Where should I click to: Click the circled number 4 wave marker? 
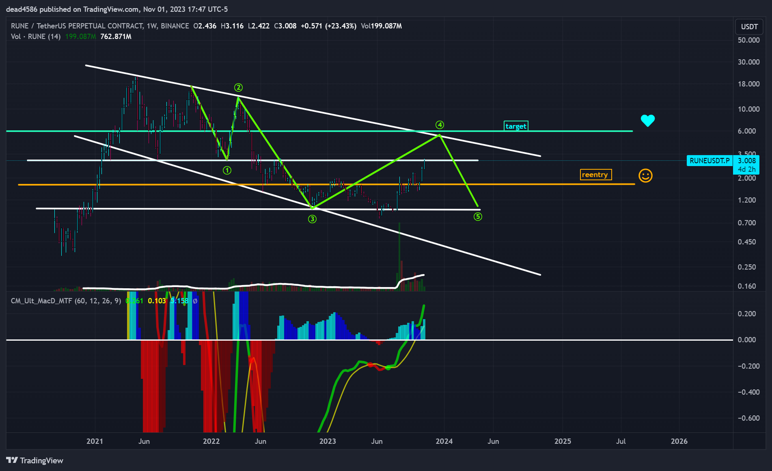tap(440, 125)
